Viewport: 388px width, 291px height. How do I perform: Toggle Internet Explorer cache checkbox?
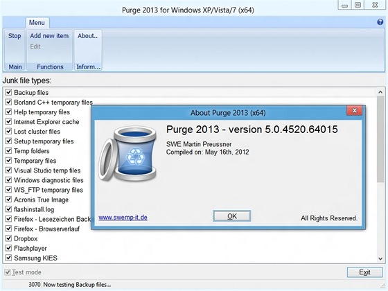pyautogui.click(x=8, y=121)
